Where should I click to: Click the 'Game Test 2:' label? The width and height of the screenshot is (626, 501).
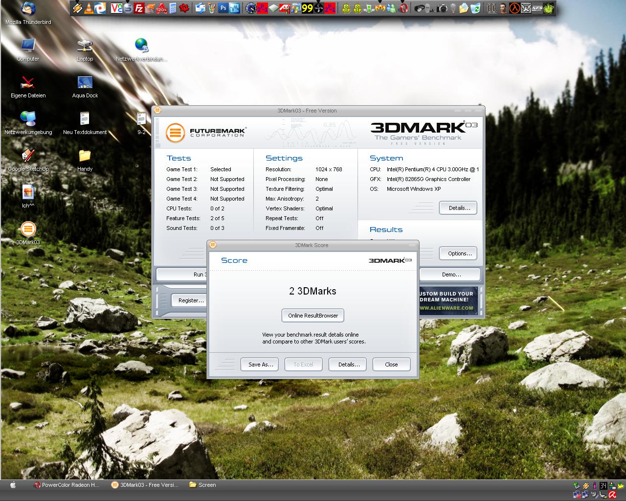point(182,179)
